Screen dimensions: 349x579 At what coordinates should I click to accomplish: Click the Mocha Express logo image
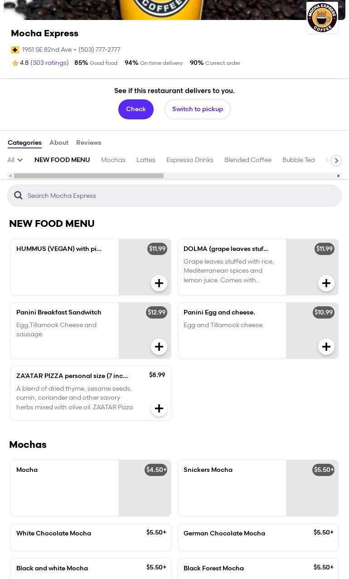click(322, 18)
